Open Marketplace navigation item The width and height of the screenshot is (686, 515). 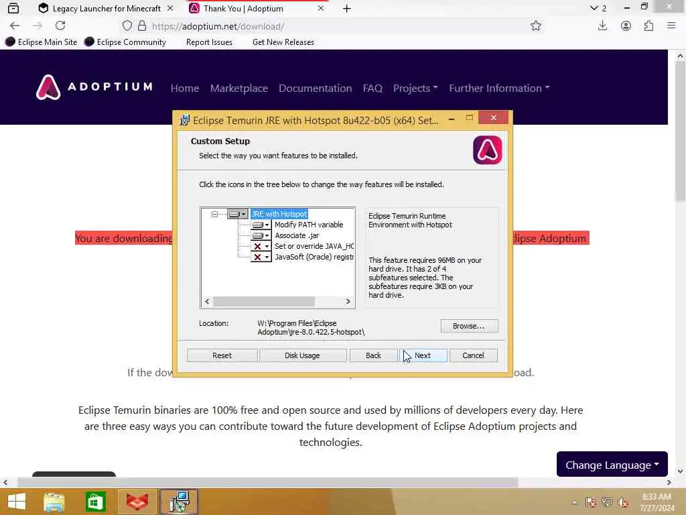click(x=239, y=88)
